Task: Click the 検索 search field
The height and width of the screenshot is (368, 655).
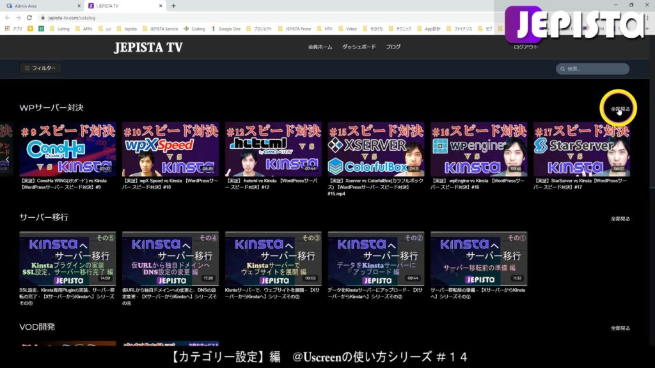Action: [592, 68]
